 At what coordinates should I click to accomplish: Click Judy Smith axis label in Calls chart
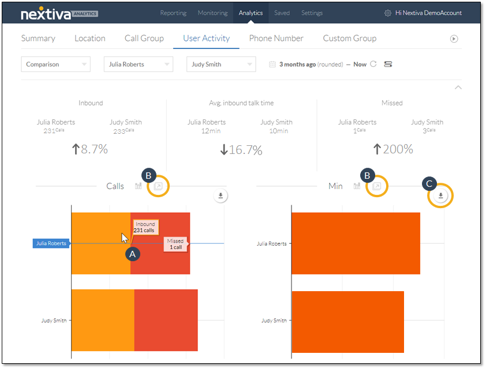[54, 321]
